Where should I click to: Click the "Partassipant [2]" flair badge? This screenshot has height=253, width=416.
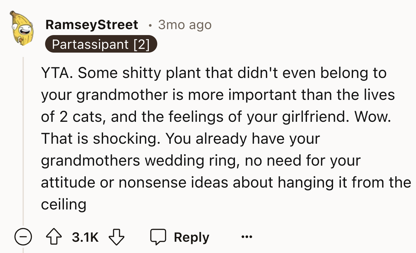[x=101, y=45]
